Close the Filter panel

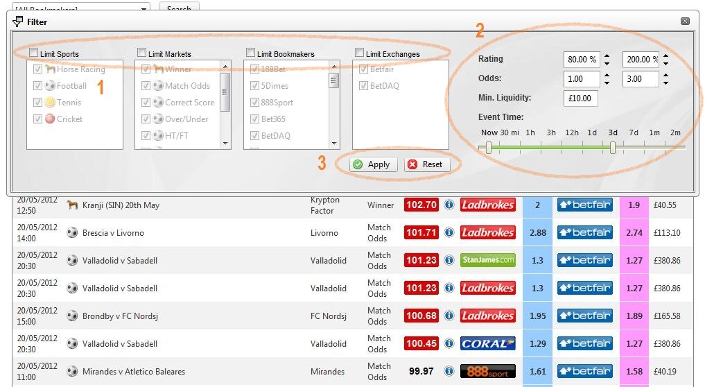tap(685, 21)
